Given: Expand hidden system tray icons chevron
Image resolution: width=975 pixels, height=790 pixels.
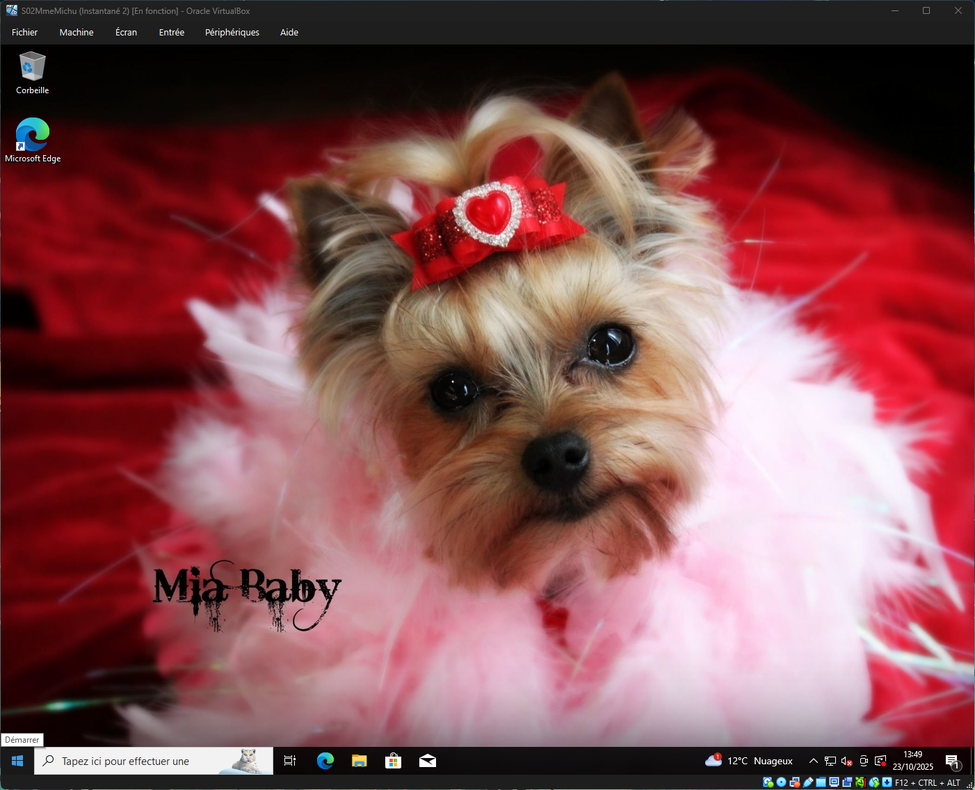Looking at the screenshot, I should click(x=813, y=761).
